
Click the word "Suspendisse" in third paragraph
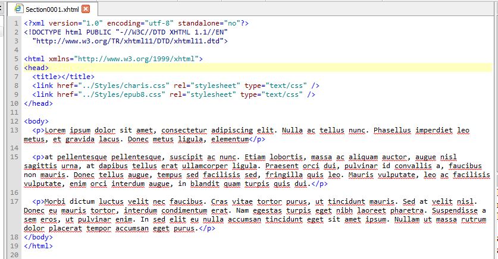(455, 210)
